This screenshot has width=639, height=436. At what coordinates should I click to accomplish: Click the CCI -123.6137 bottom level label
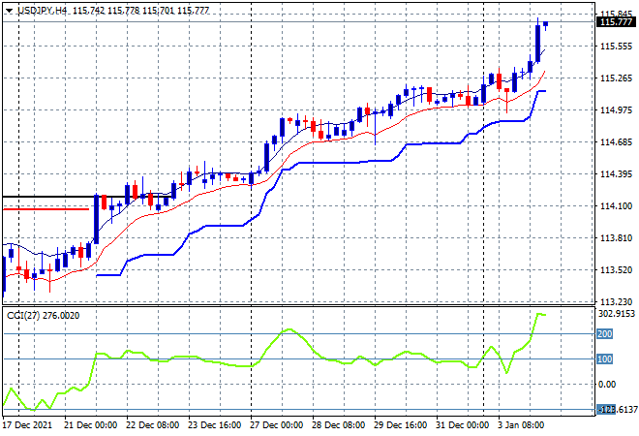click(617, 410)
